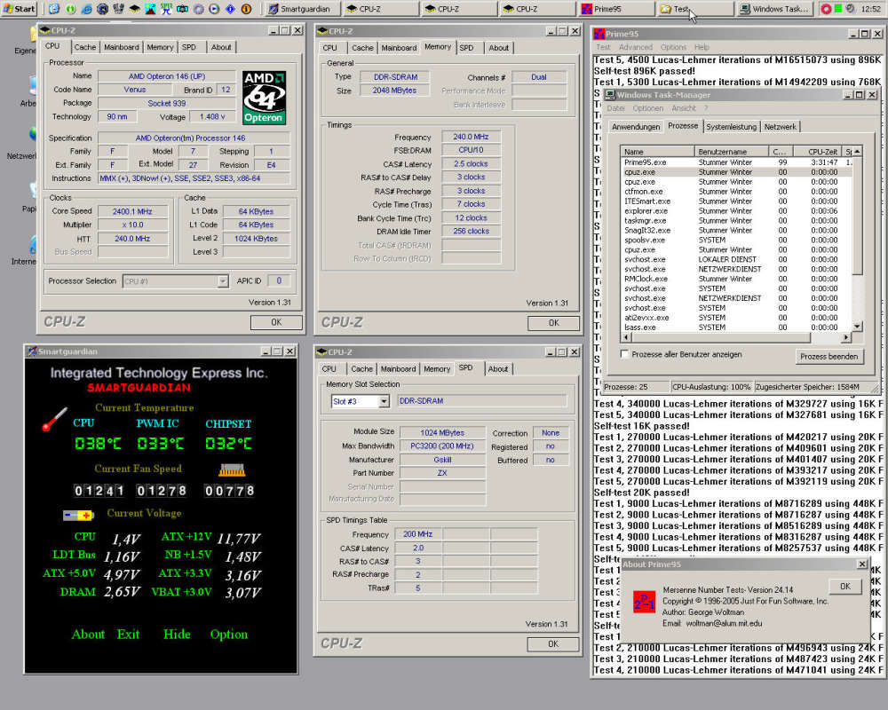This screenshot has width=888, height=710.
Task: Open the Start menu
Action: coord(20,9)
